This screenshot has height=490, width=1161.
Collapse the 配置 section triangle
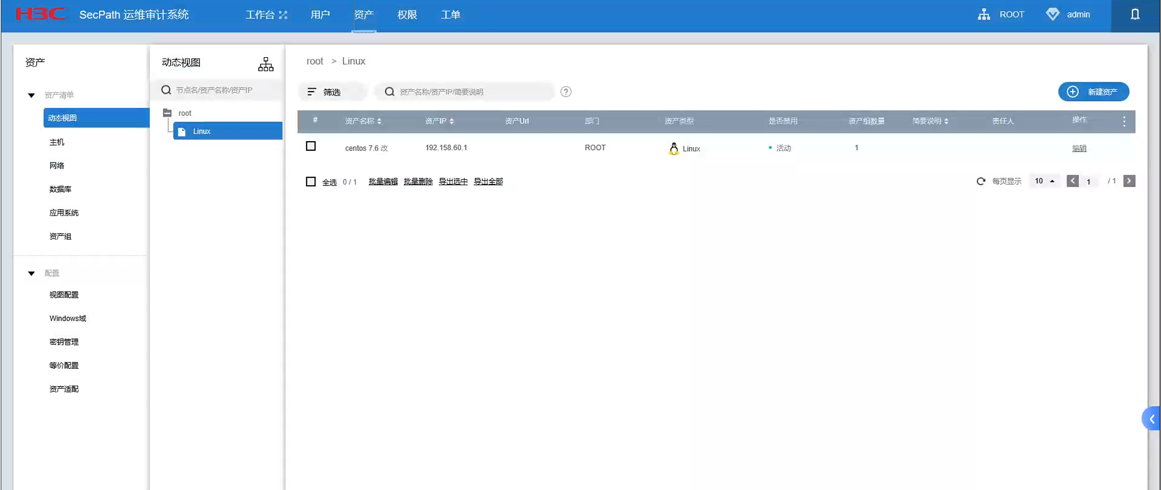point(31,273)
